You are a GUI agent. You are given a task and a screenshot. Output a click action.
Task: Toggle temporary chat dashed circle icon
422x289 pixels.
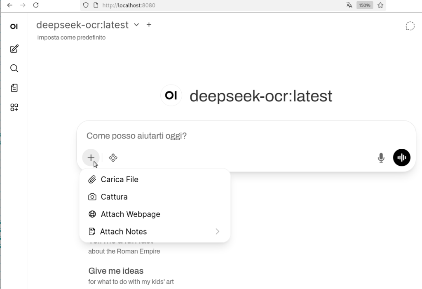coord(410,26)
